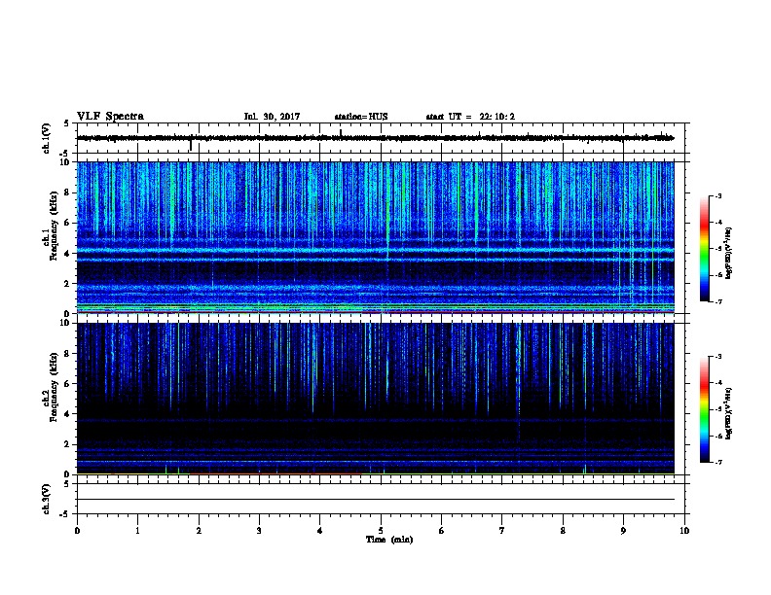
Task: Click the "ch.3(V)" axis label
Action: [x=47, y=499]
